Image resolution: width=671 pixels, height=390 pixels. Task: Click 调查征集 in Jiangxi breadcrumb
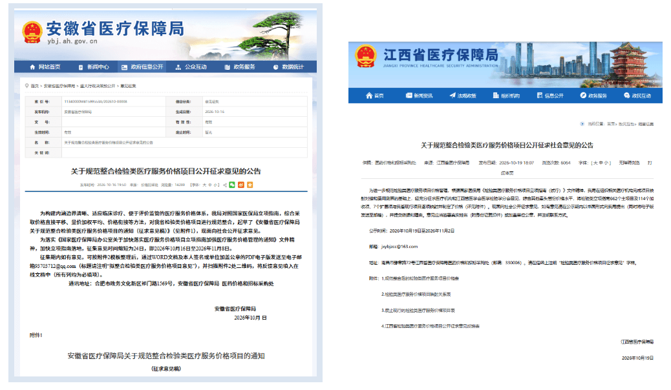pyautogui.click(x=646, y=124)
